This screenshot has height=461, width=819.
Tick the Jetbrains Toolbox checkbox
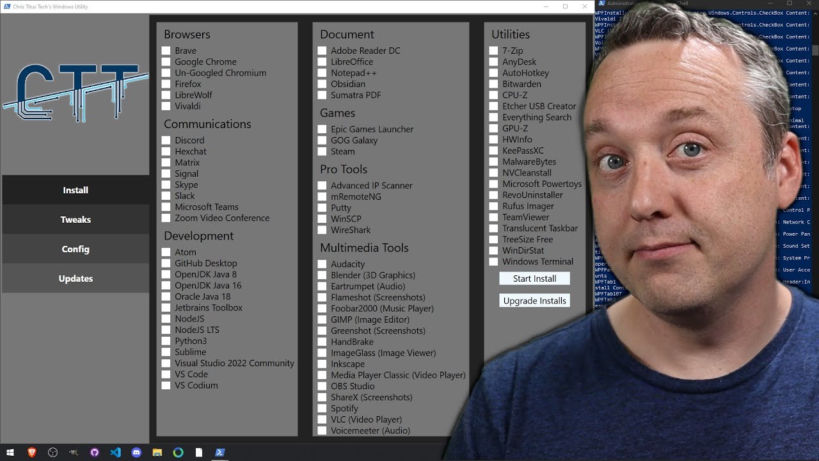pyautogui.click(x=166, y=308)
